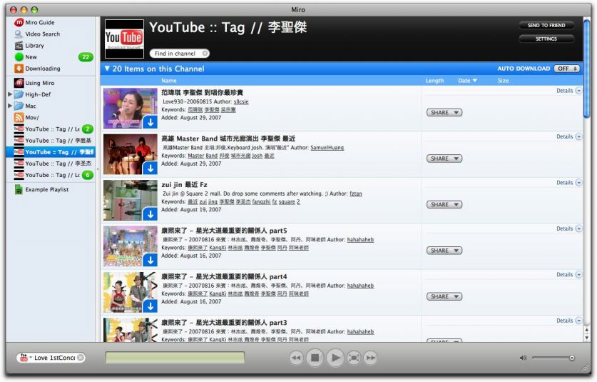Clear the Love 1stConce search box
Screen dimensions: 597x382
(81, 358)
